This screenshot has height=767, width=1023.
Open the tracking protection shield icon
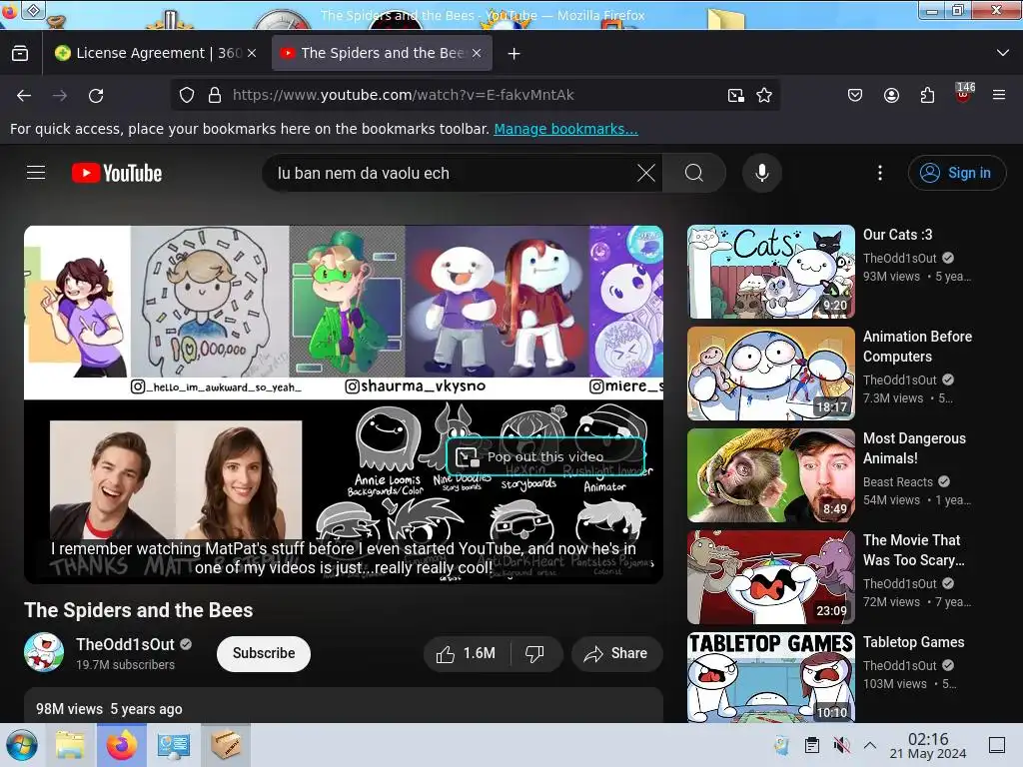[187, 95]
